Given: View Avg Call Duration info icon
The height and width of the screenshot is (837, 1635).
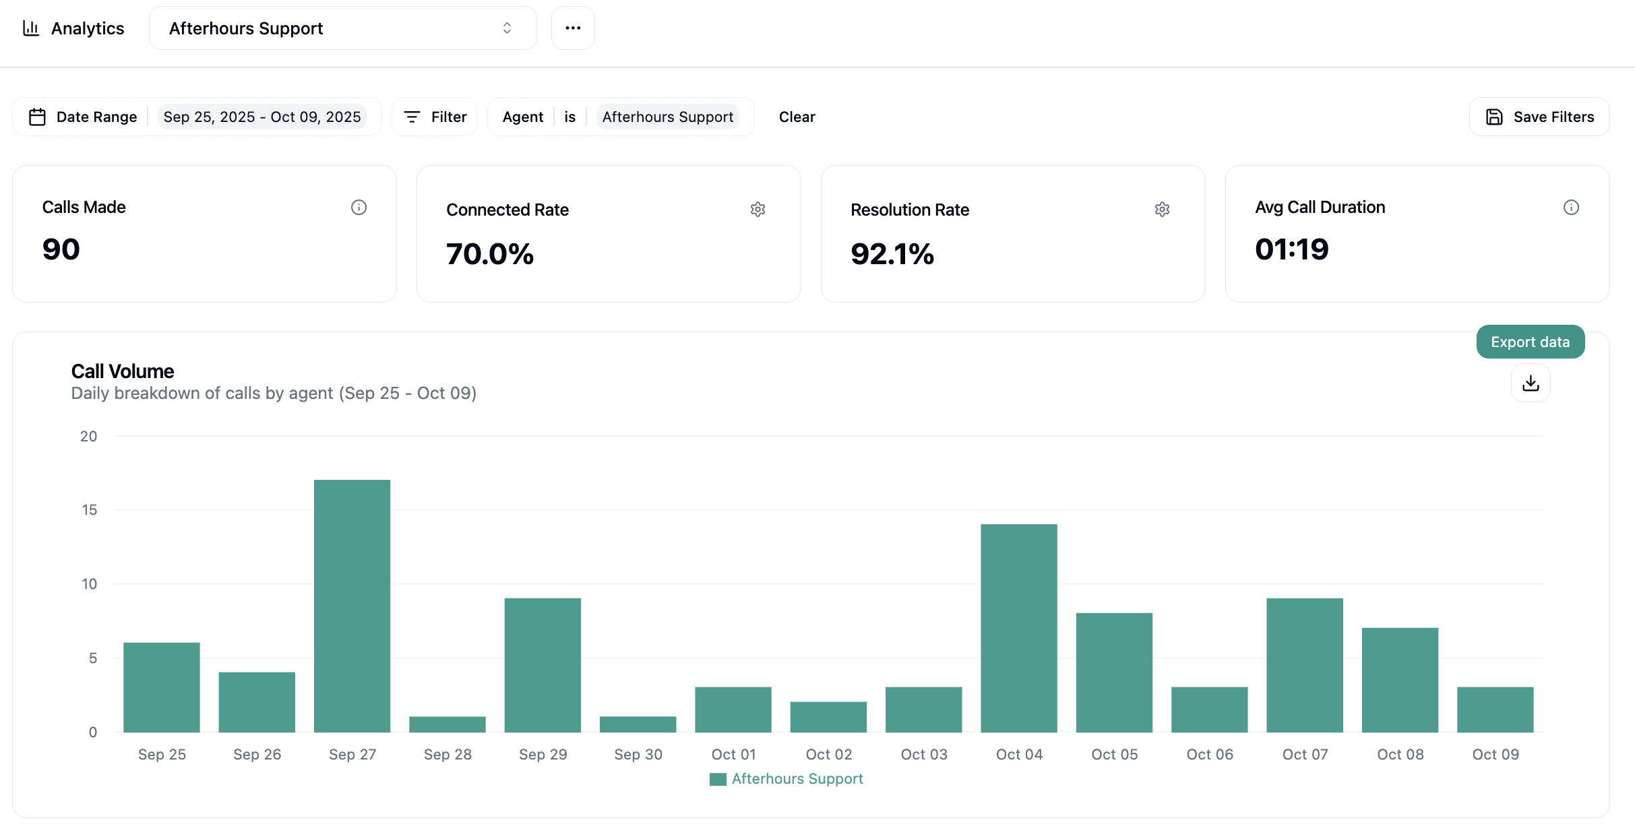Looking at the screenshot, I should pyautogui.click(x=1572, y=207).
